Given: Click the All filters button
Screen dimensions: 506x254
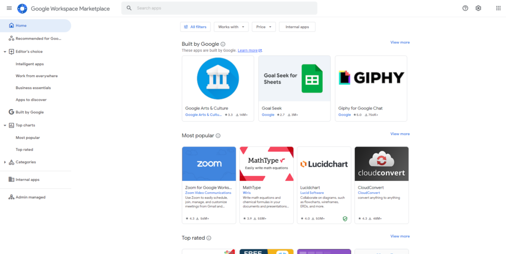Looking at the screenshot, I should tap(195, 27).
